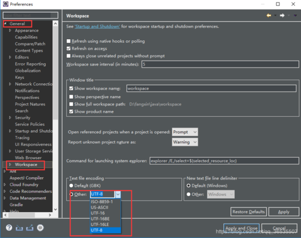
Task: Click the UTF-8 encoding text box
Action: coord(103,194)
